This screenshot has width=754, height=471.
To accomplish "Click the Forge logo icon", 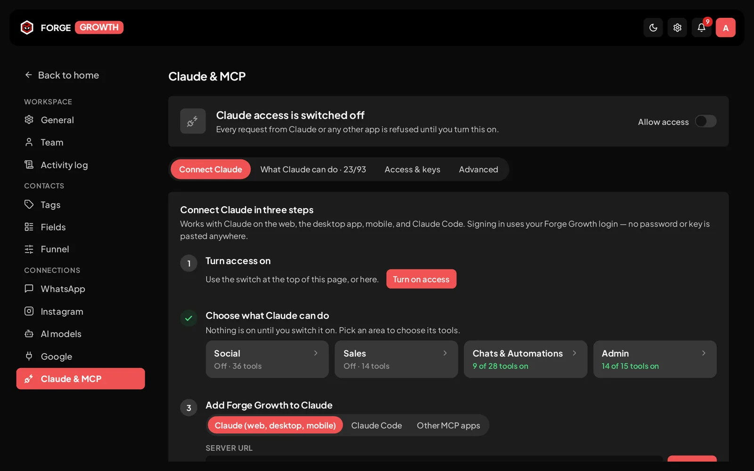I will click(27, 28).
